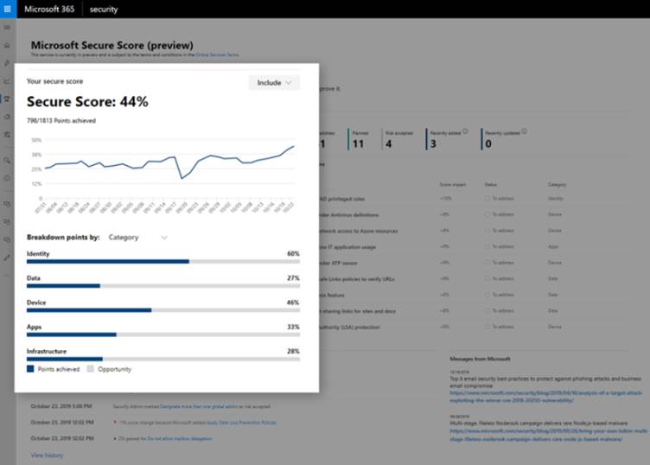Sort by the Score impact column header

coord(453,184)
